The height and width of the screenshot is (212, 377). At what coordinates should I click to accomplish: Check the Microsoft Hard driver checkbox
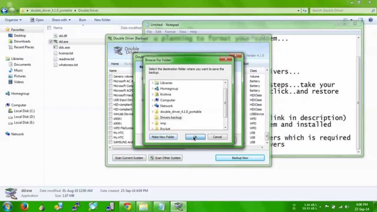[x=110, y=95]
